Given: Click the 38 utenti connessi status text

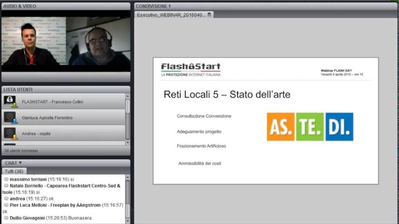Looking at the screenshot, I should pos(21,150).
